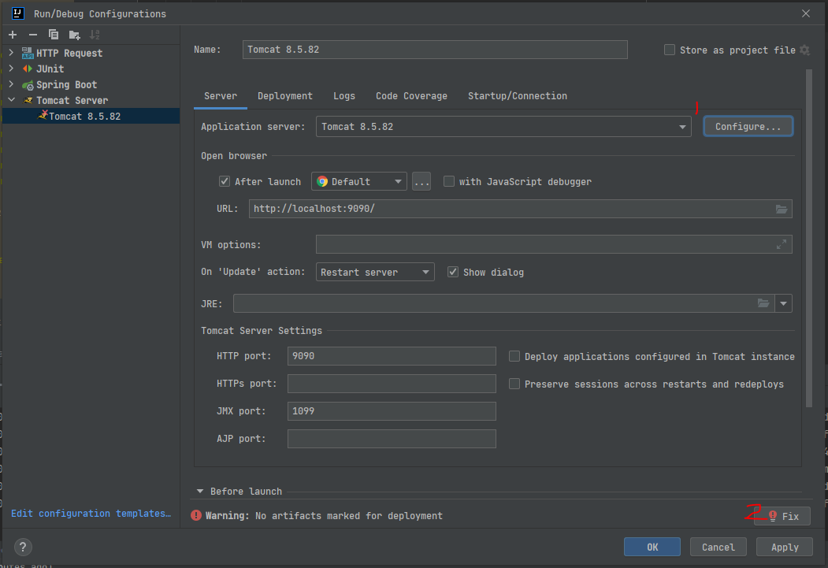Image resolution: width=828 pixels, height=568 pixels.
Task: Click the AJP port field
Action: tap(392, 439)
